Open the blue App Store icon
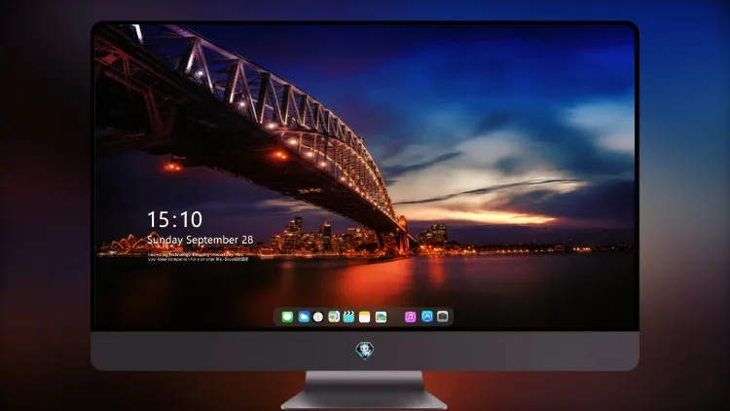The height and width of the screenshot is (411, 730). pos(427,317)
